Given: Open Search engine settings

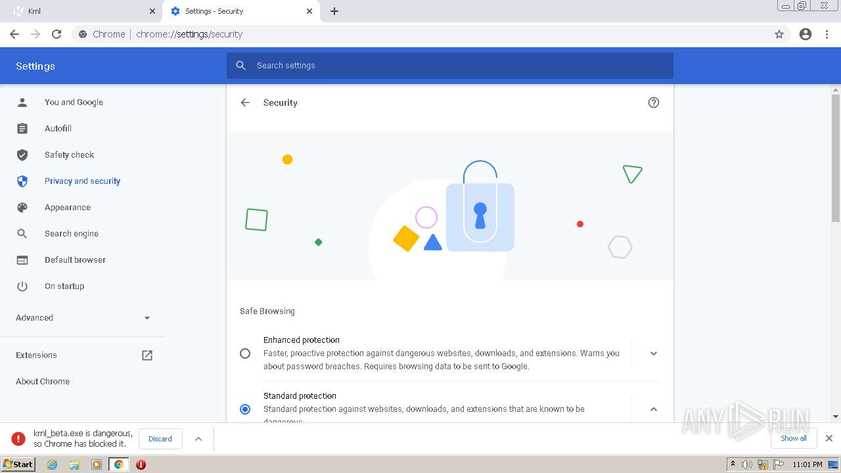Looking at the screenshot, I should (71, 234).
